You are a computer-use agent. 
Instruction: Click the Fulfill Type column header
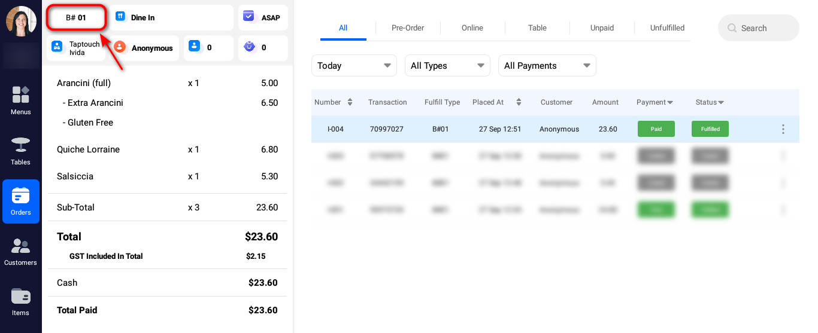[x=442, y=102]
